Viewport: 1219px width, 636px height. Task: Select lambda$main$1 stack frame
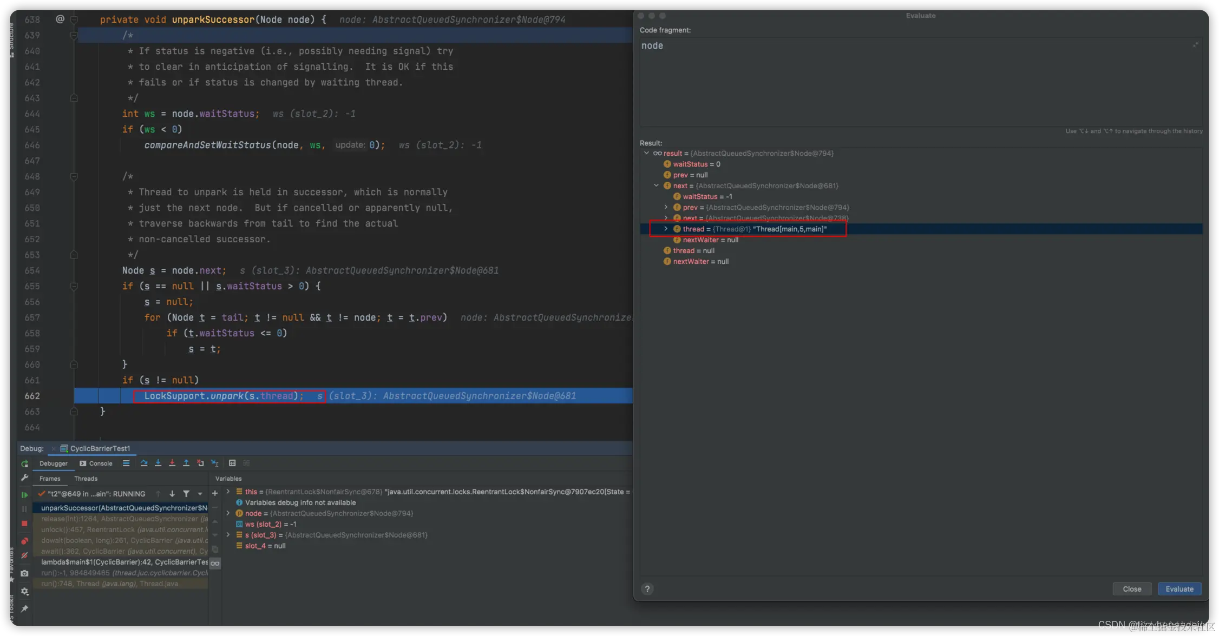[121, 562]
